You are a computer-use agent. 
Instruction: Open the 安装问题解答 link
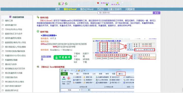46,58
